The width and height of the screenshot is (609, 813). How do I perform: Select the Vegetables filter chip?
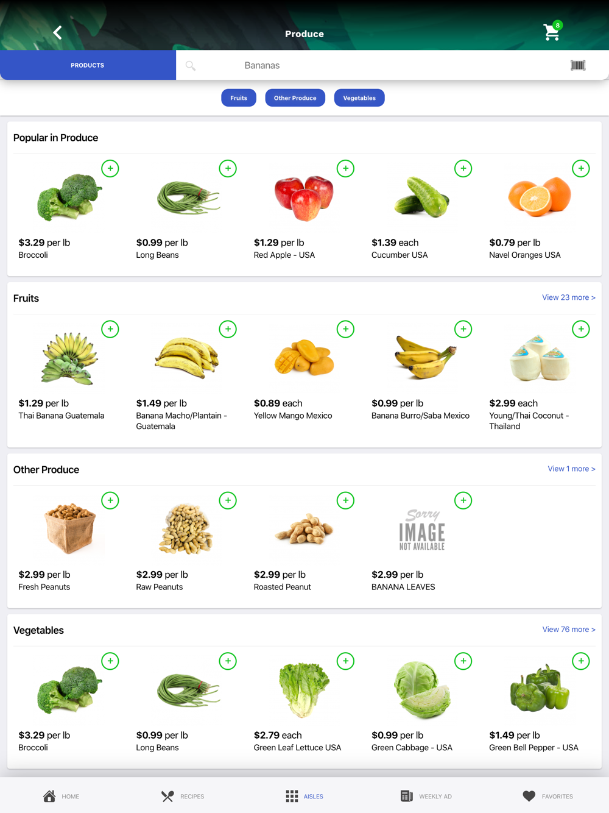[x=359, y=98]
